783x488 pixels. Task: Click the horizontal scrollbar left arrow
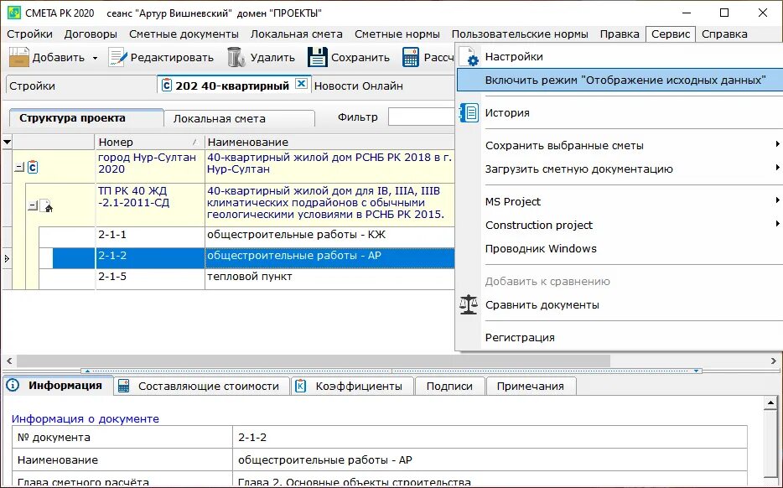pos(8,361)
